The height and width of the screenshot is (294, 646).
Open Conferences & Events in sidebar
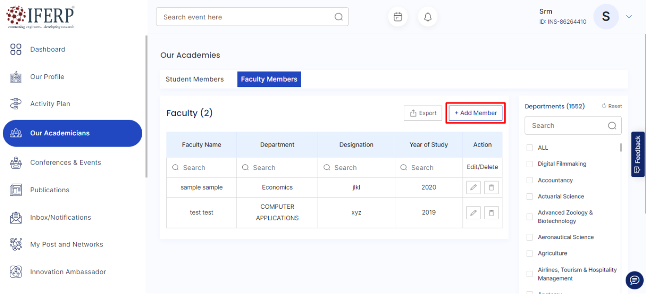coord(65,163)
